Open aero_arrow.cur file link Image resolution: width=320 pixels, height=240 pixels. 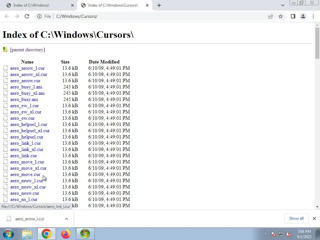[25, 81]
